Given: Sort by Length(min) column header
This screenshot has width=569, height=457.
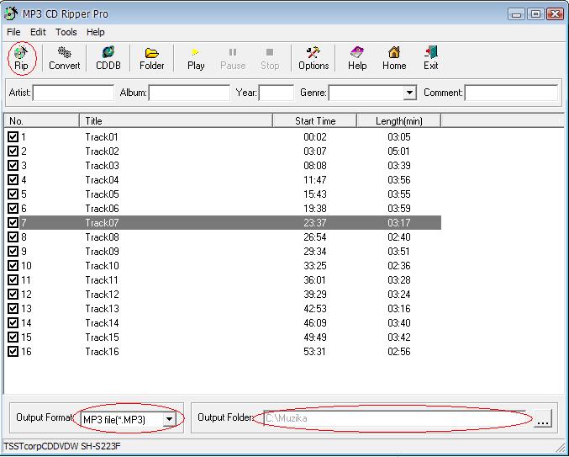Looking at the screenshot, I should click(399, 121).
